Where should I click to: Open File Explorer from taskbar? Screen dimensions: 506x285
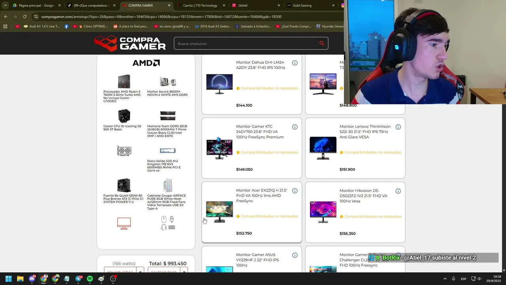20,279
